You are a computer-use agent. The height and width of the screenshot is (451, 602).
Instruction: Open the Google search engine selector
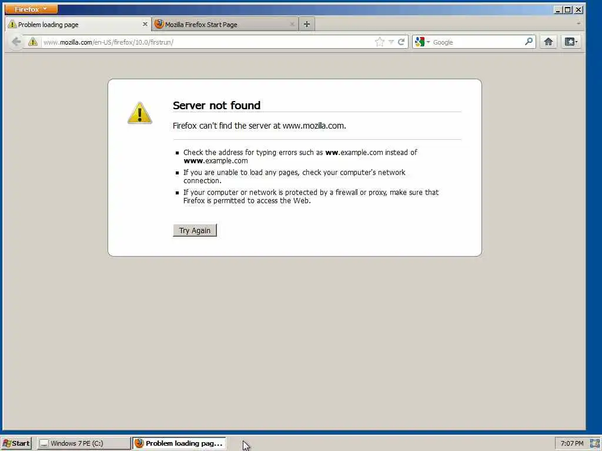(422, 42)
